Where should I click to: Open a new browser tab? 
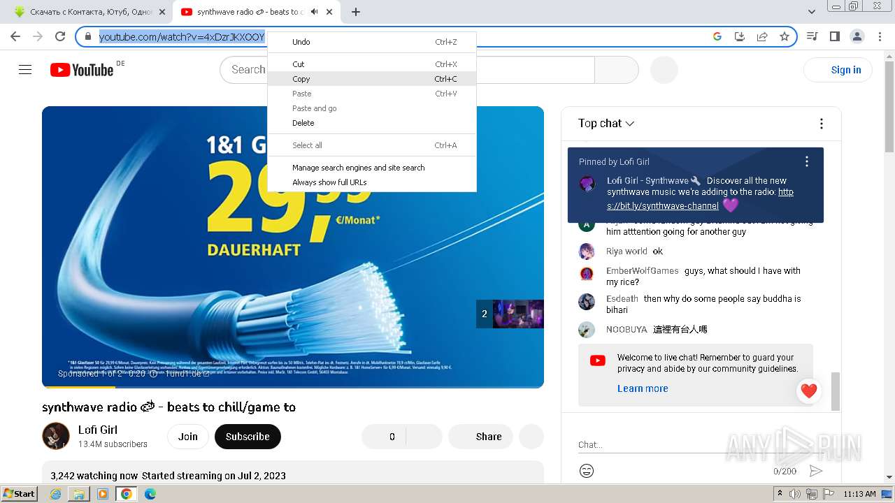tap(356, 12)
